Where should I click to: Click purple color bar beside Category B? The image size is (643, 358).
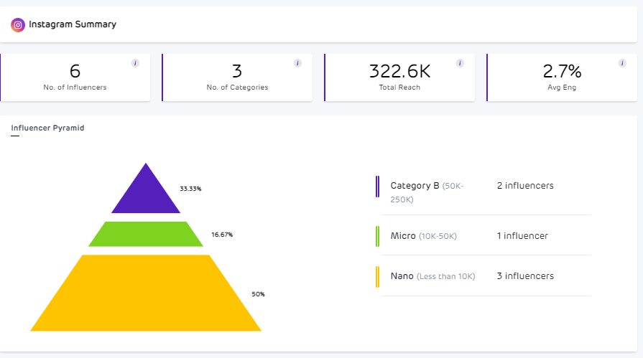click(378, 187)
